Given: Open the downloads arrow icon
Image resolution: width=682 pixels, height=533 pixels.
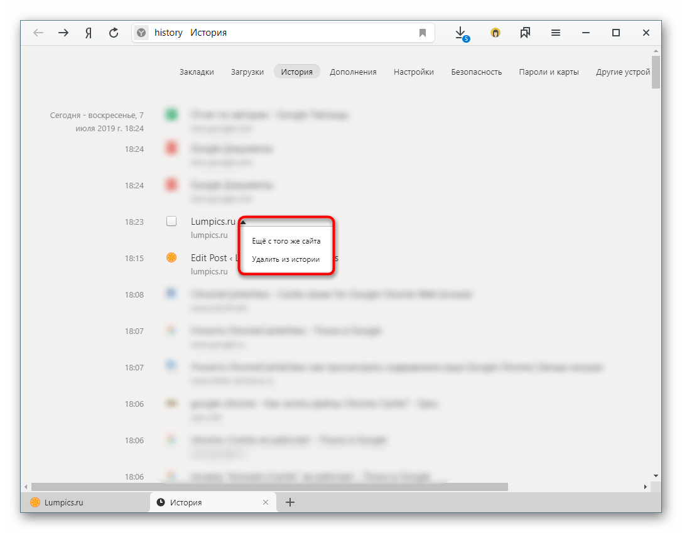Looking at the screenshot, I should [460, 33].
